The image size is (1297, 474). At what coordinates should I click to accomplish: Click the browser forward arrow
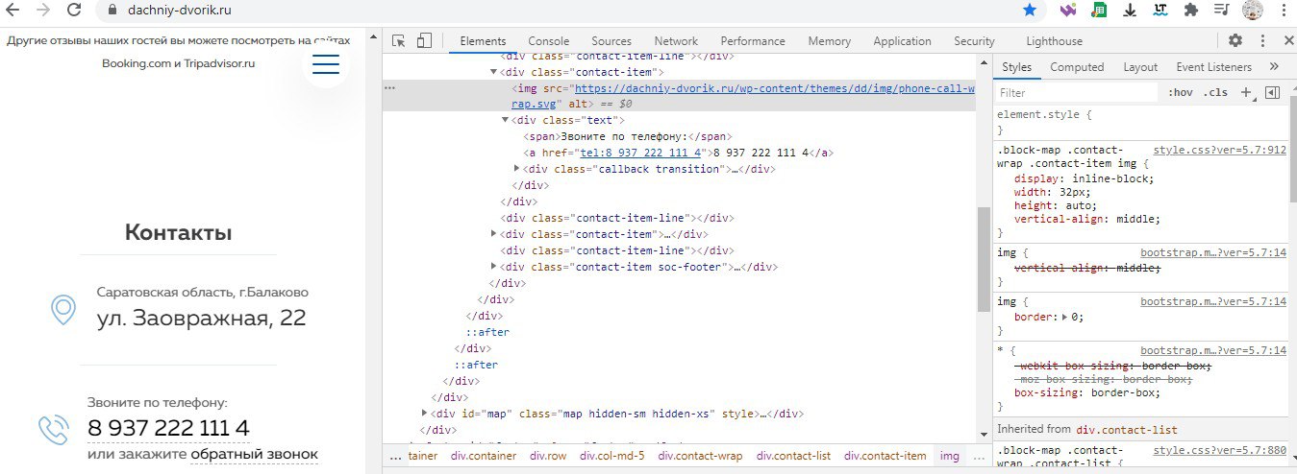[x=44, y=11]
